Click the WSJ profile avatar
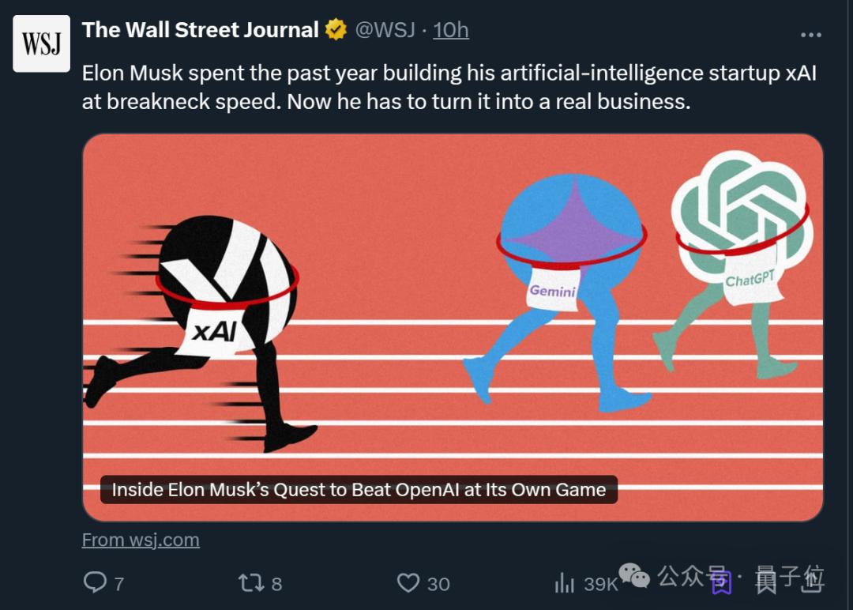This screenshot has width=853, height=610. click(41, 44)
